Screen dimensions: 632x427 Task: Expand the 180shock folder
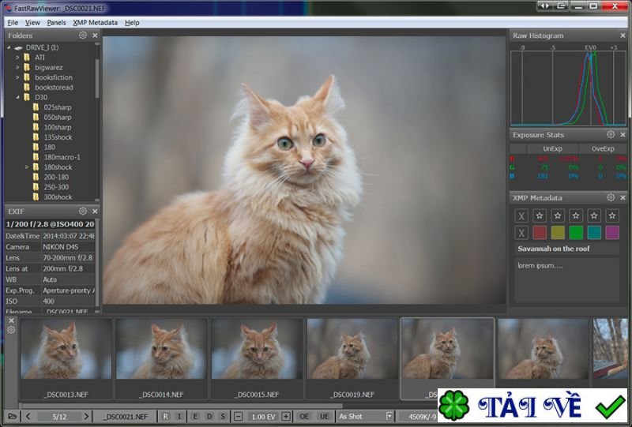(27, 167)
